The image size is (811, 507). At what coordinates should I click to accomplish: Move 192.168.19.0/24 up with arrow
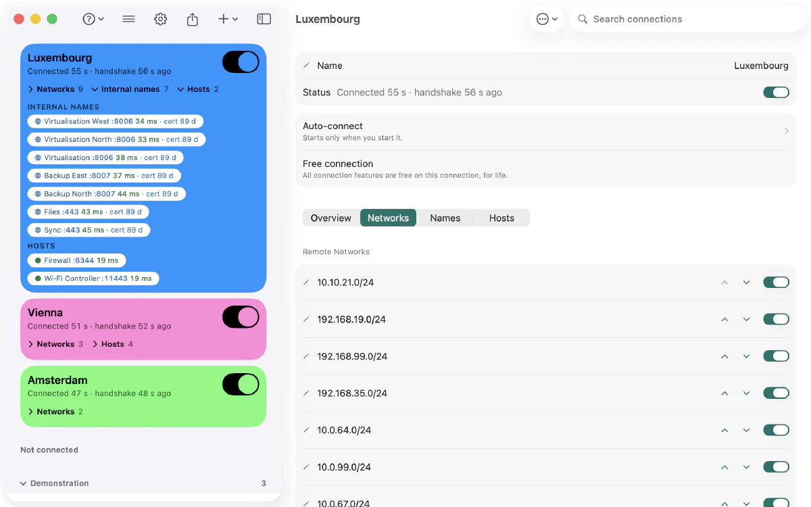pos(724,319)
